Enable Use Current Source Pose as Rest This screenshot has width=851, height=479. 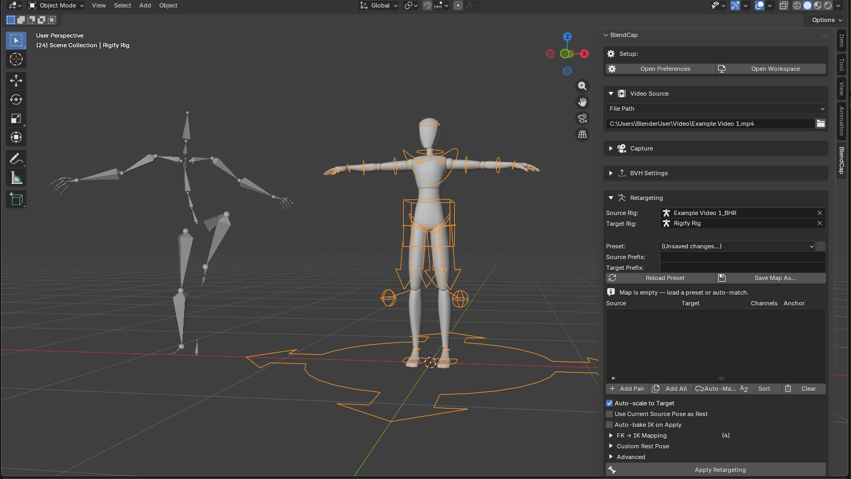609,414
